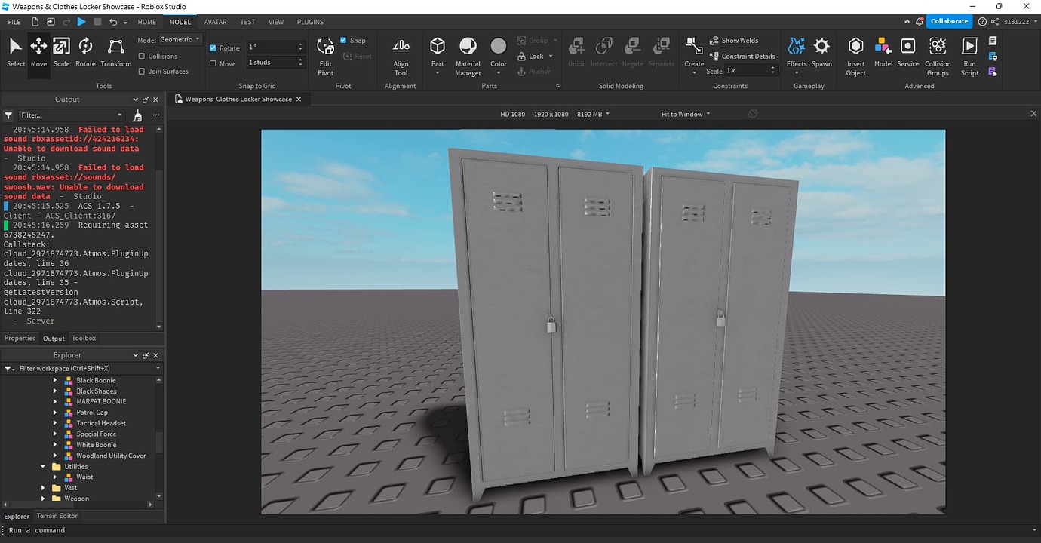The image size is (1041, 543).
Task: Open the Terrain Editor tab
Action: pos(57,516)
